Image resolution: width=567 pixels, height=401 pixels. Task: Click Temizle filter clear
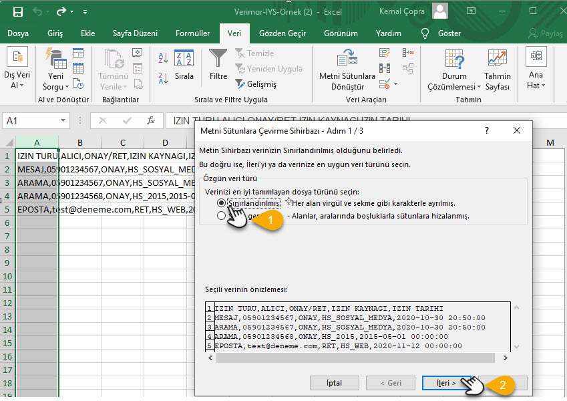click(254, 53)
